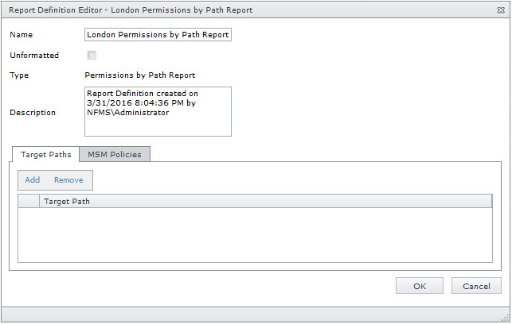Click the Target Path column header
Viewport: 512px width, 324px height.
tap(265, 202)
